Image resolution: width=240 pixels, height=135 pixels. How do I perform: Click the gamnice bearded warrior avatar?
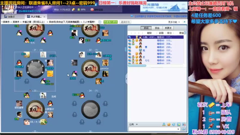click(105, 63)
